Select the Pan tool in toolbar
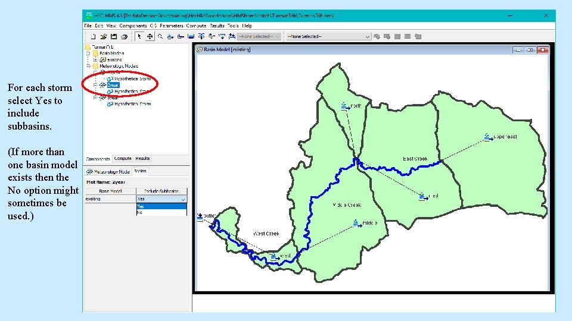The height and width of the screenshot is (321, 572). pos(150,36)
